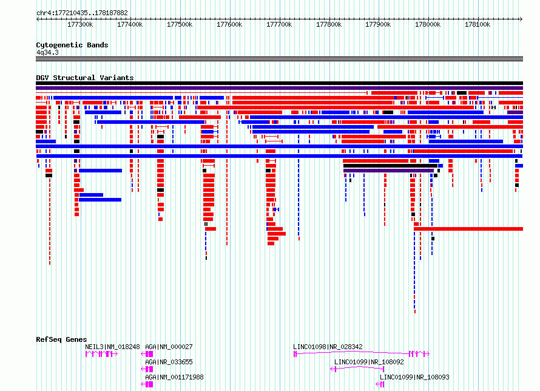The image size is (540, 391).
Task: Select the DGV Structural Variants track title
Action: [x=85, y=78]
